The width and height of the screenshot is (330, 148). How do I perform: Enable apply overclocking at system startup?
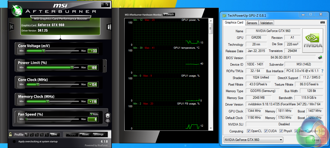[x=14, y=142]
